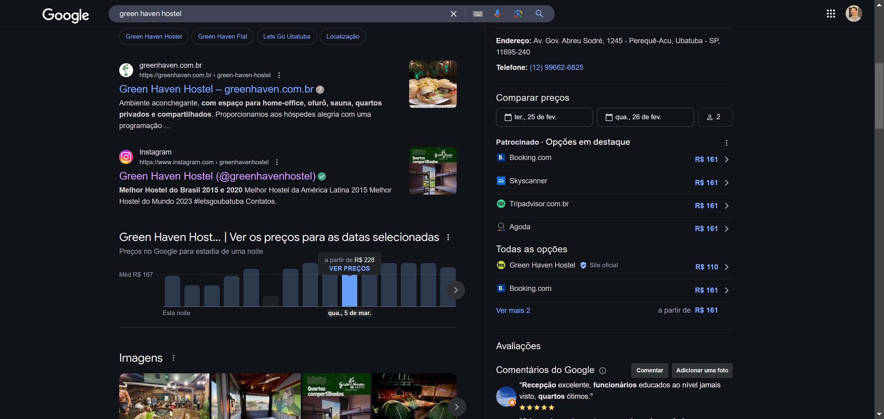This screenshot has height=419, width=884.
Task: Select the short greyed-out price bar
Action: coord(271,301)
